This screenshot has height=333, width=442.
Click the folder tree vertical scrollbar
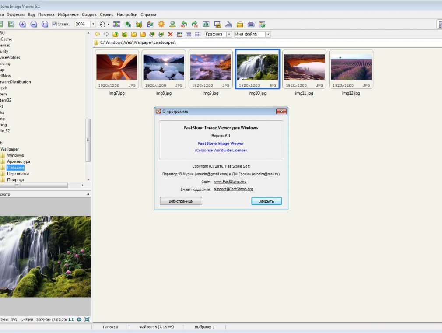pyautogui.click(x=88, y=140)
